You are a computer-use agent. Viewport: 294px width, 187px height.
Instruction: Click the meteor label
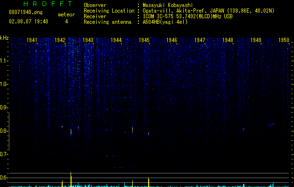point(66,14)
